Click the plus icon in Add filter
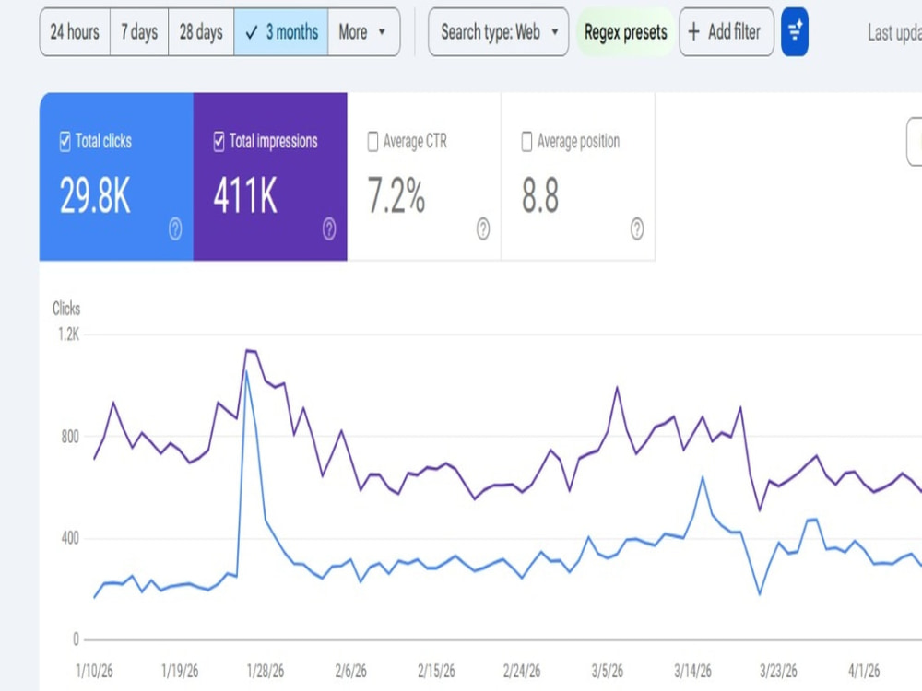This screenshot has height=691, width=922. pos(694,31)
